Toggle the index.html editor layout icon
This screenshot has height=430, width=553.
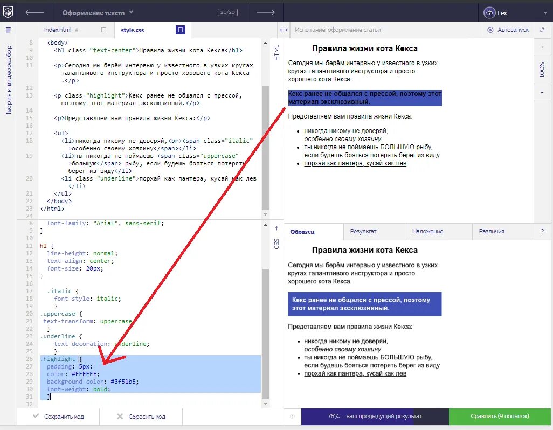(x=103, y=30)
